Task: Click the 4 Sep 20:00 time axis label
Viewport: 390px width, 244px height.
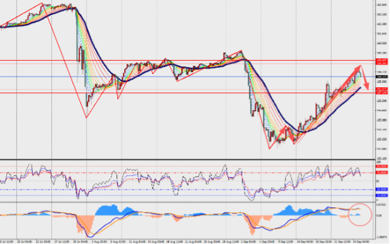Action: coord(267,241)
